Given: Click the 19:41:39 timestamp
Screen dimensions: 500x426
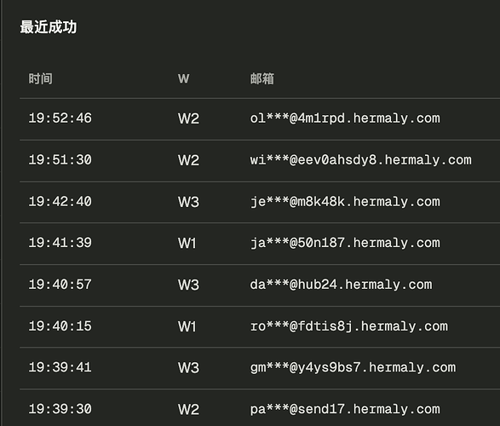Looking at the screenshot, I should click(60, 243).
